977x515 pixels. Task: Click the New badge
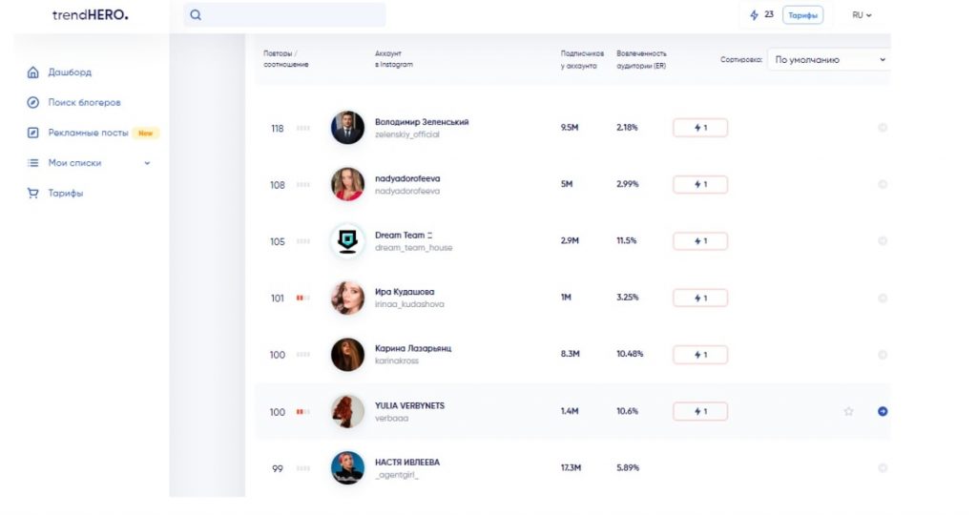[x=146, y=133]
